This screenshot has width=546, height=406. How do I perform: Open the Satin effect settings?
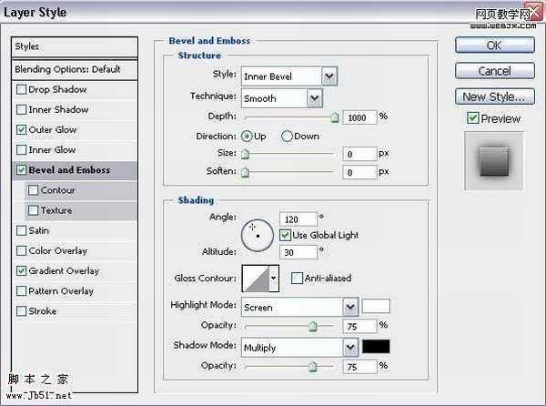click(x=39, y=231)
